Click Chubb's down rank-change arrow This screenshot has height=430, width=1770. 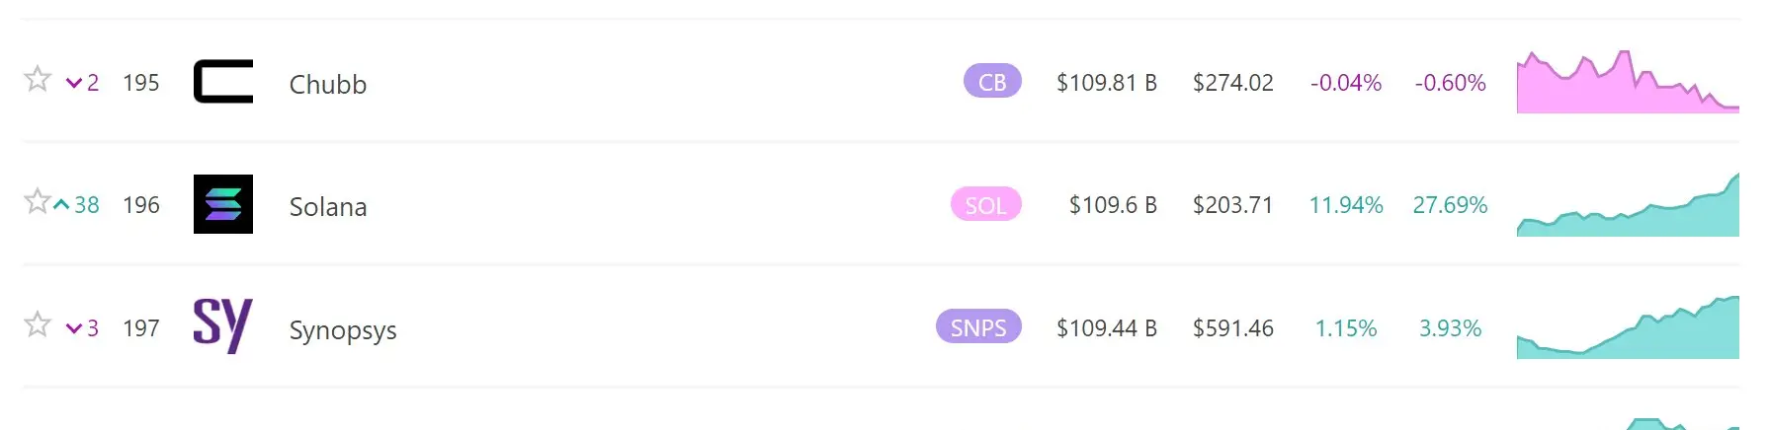tap(74, 83)
